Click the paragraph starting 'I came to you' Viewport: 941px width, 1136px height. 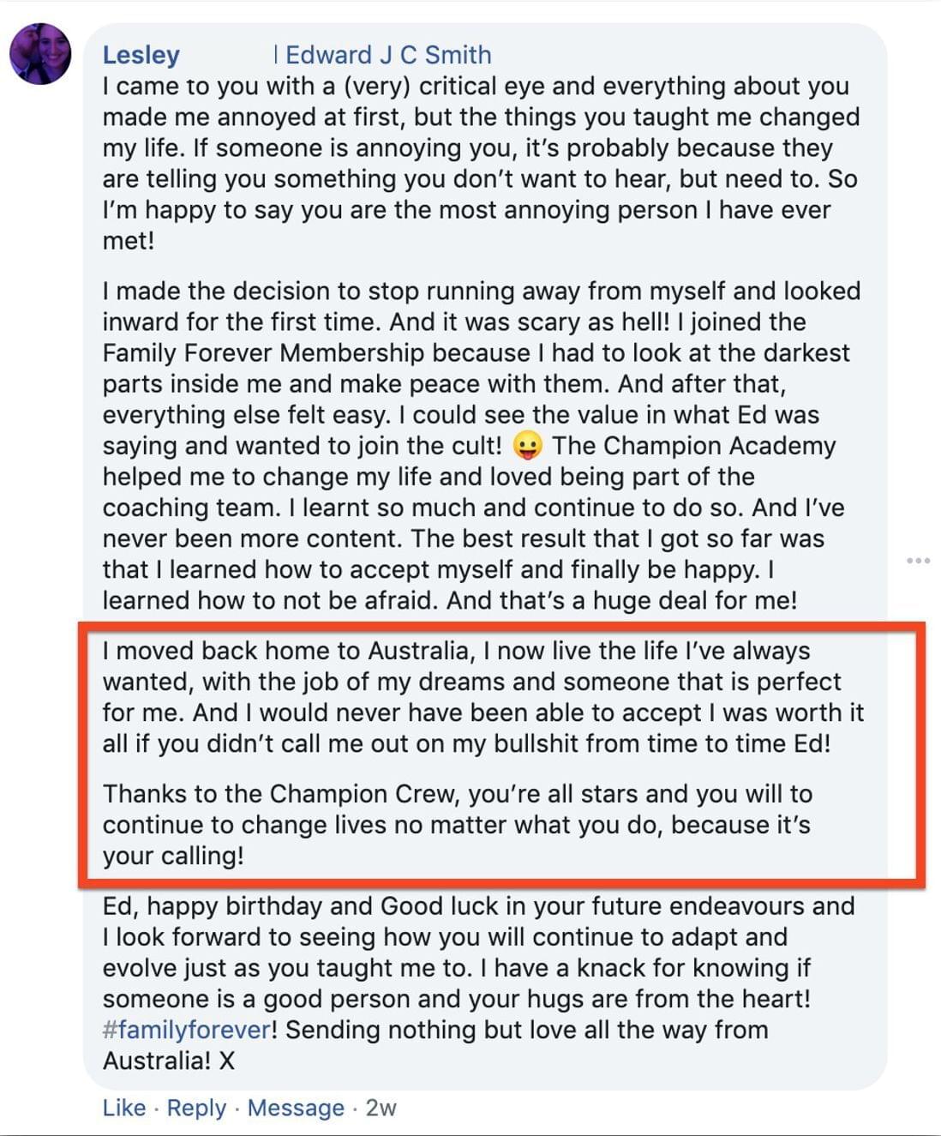(481, 163)
